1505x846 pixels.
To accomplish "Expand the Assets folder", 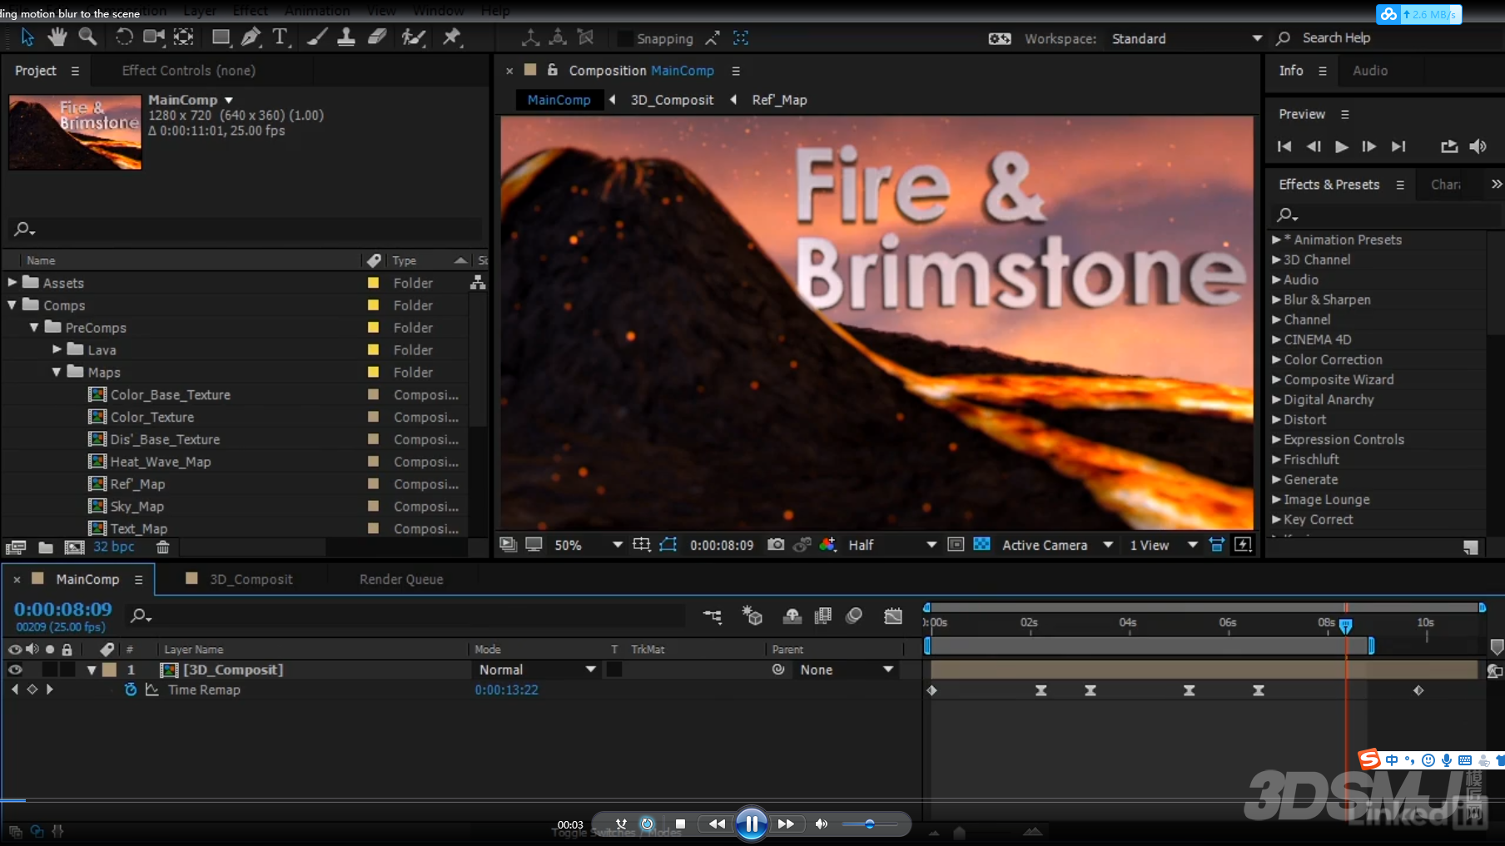I will tap(12, 283).
